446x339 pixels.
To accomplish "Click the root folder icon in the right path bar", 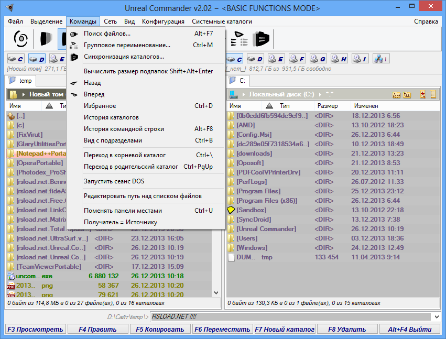I will 396,95.
